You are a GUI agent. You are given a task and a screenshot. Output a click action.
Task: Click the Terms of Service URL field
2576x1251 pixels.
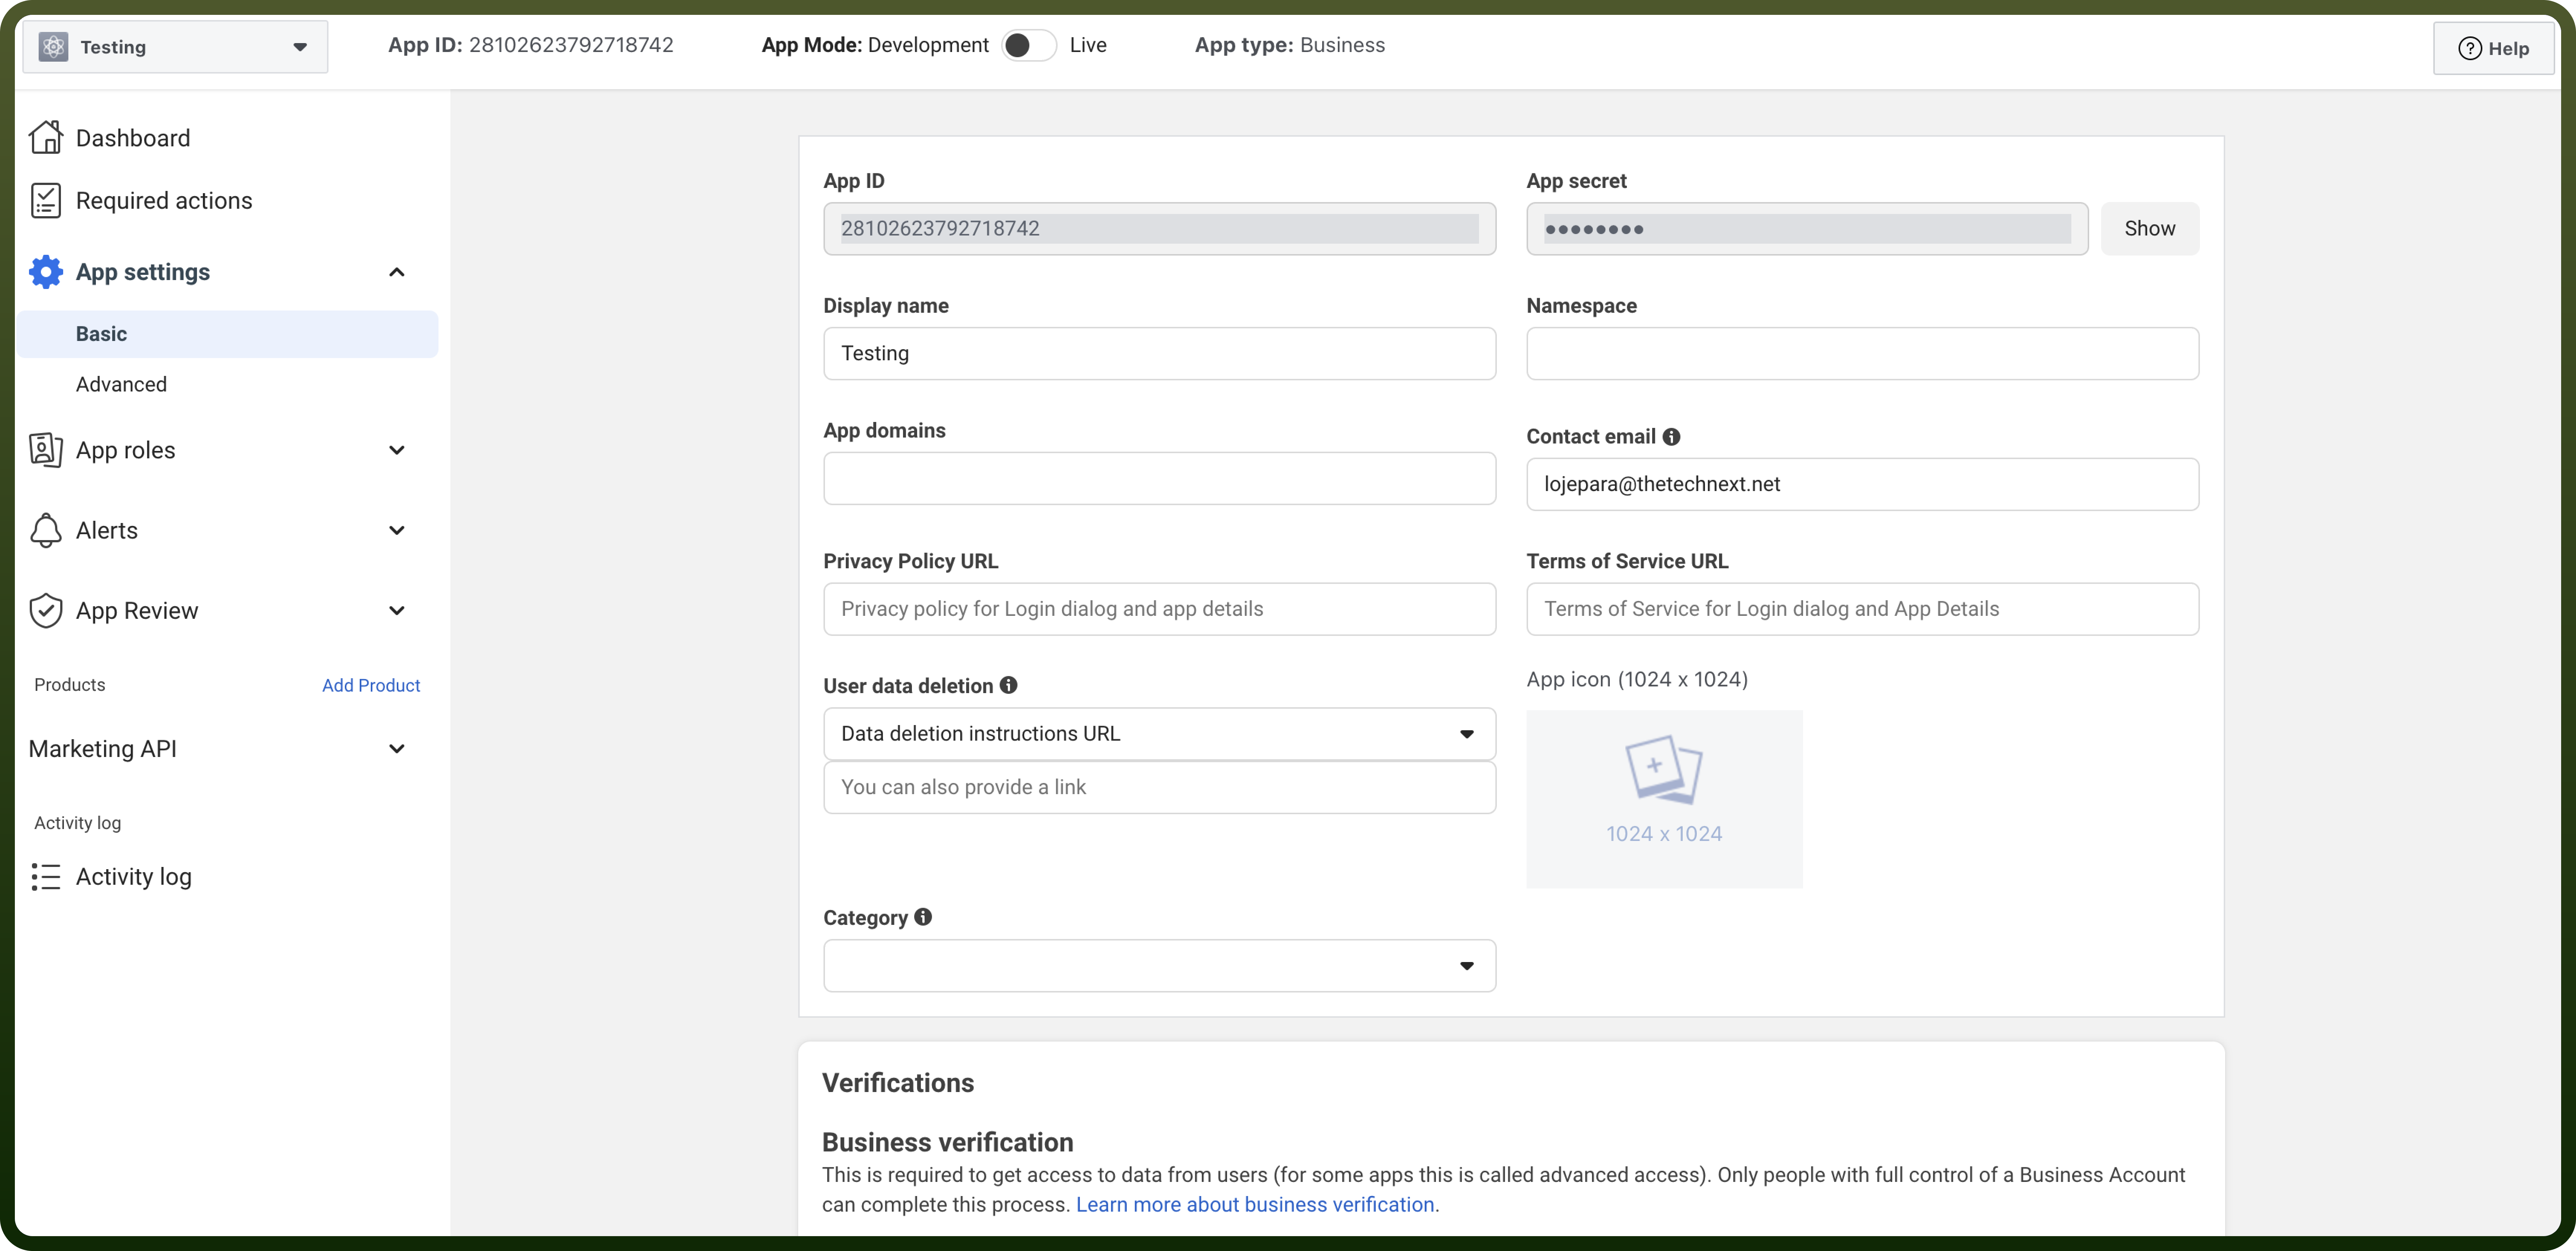pos(1863,610)
